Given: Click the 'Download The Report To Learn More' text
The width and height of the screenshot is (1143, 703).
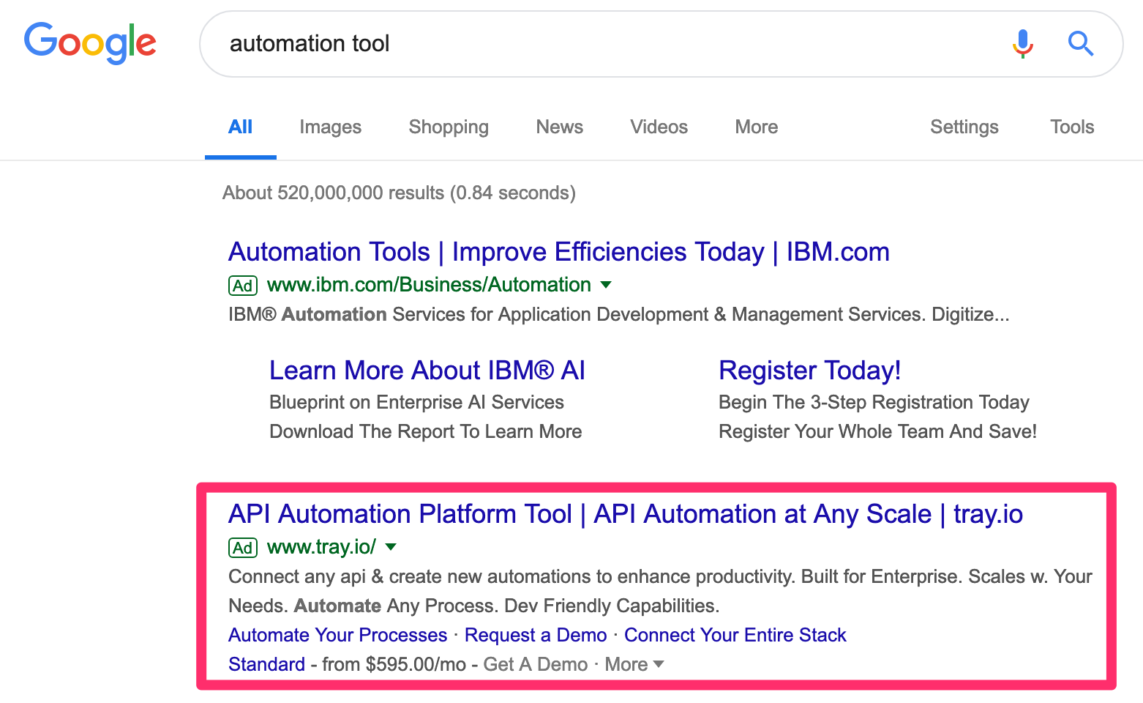Looking at the screenshot, I should point(426,431).
